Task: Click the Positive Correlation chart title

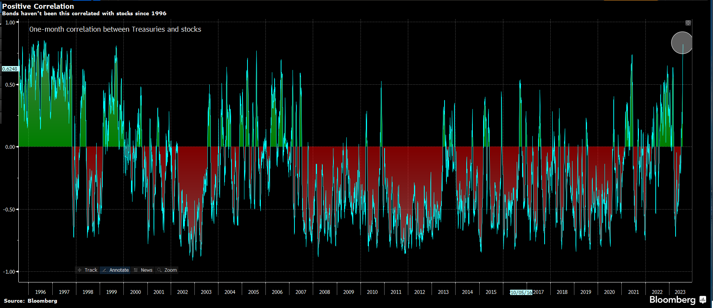Action: (x=38, y=6)
